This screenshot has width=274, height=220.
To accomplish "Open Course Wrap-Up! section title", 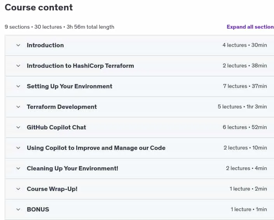I will (52, 189).
